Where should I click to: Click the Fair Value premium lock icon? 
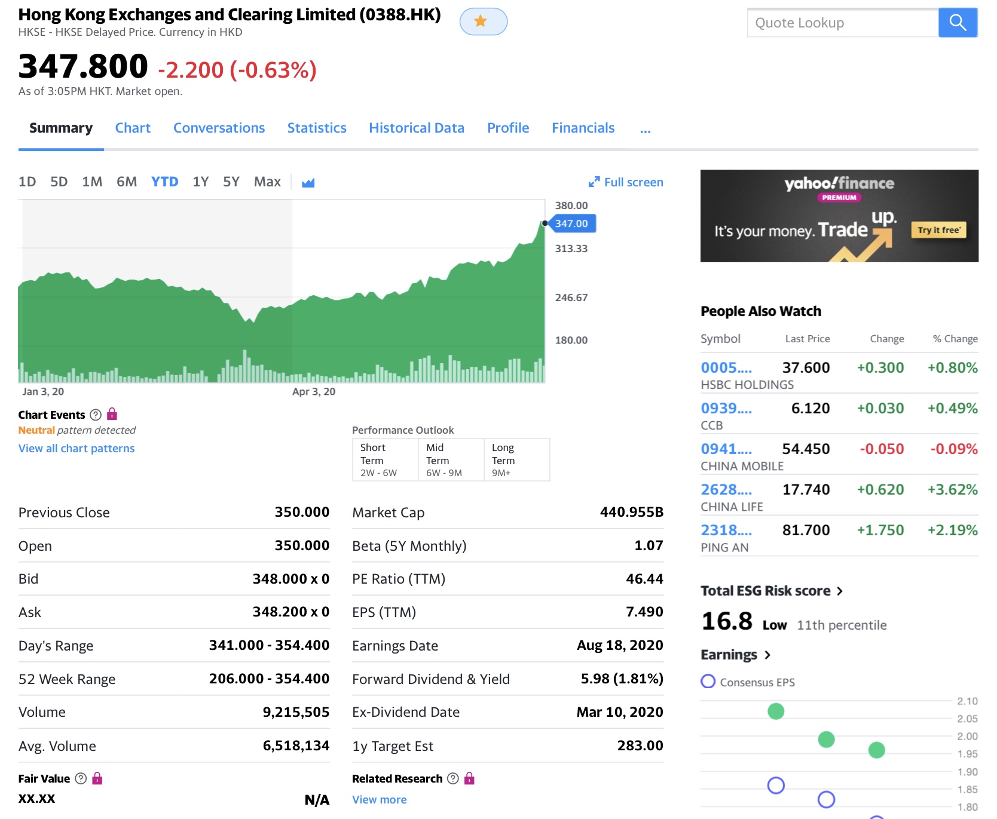(97, 778)
